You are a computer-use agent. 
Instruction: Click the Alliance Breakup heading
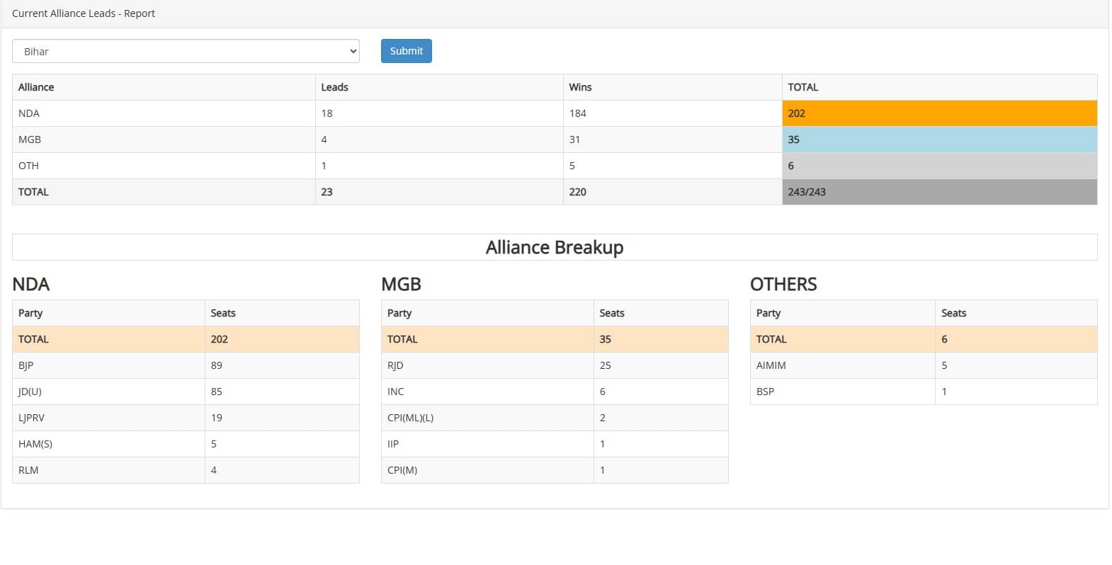coord(555,247)
